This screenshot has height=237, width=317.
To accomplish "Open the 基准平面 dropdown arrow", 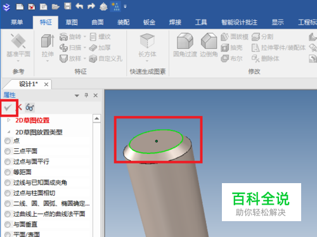I will [x=18, y=61].
